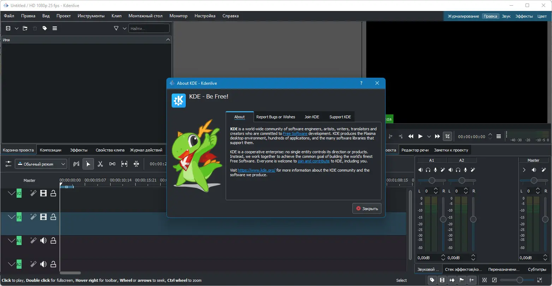Image resolution: width=552 pixels, height=286 pixels.
Task: Mute the Master mixer channel
Action: point(534,170)
